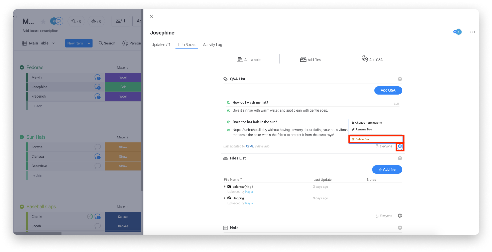The height and width of the screenshot is (252, 492).
Task: Click Everyone permission on Q&A List
Action: pyautogui.click(x=384, y=147)
